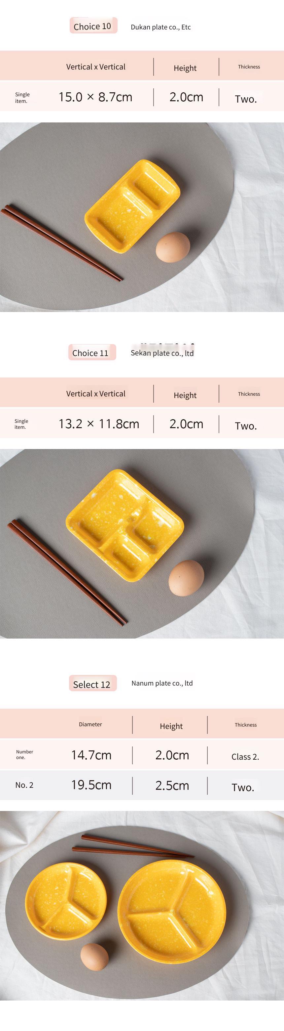The image size is (284, 1031).
Task: Click the No. 2 row label
Action: pyautogui.click(x=24, y=785)
